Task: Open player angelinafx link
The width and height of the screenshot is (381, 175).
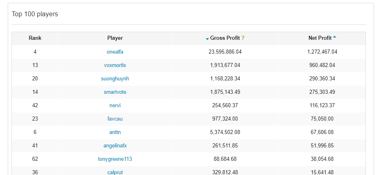Action: point(115,146)
